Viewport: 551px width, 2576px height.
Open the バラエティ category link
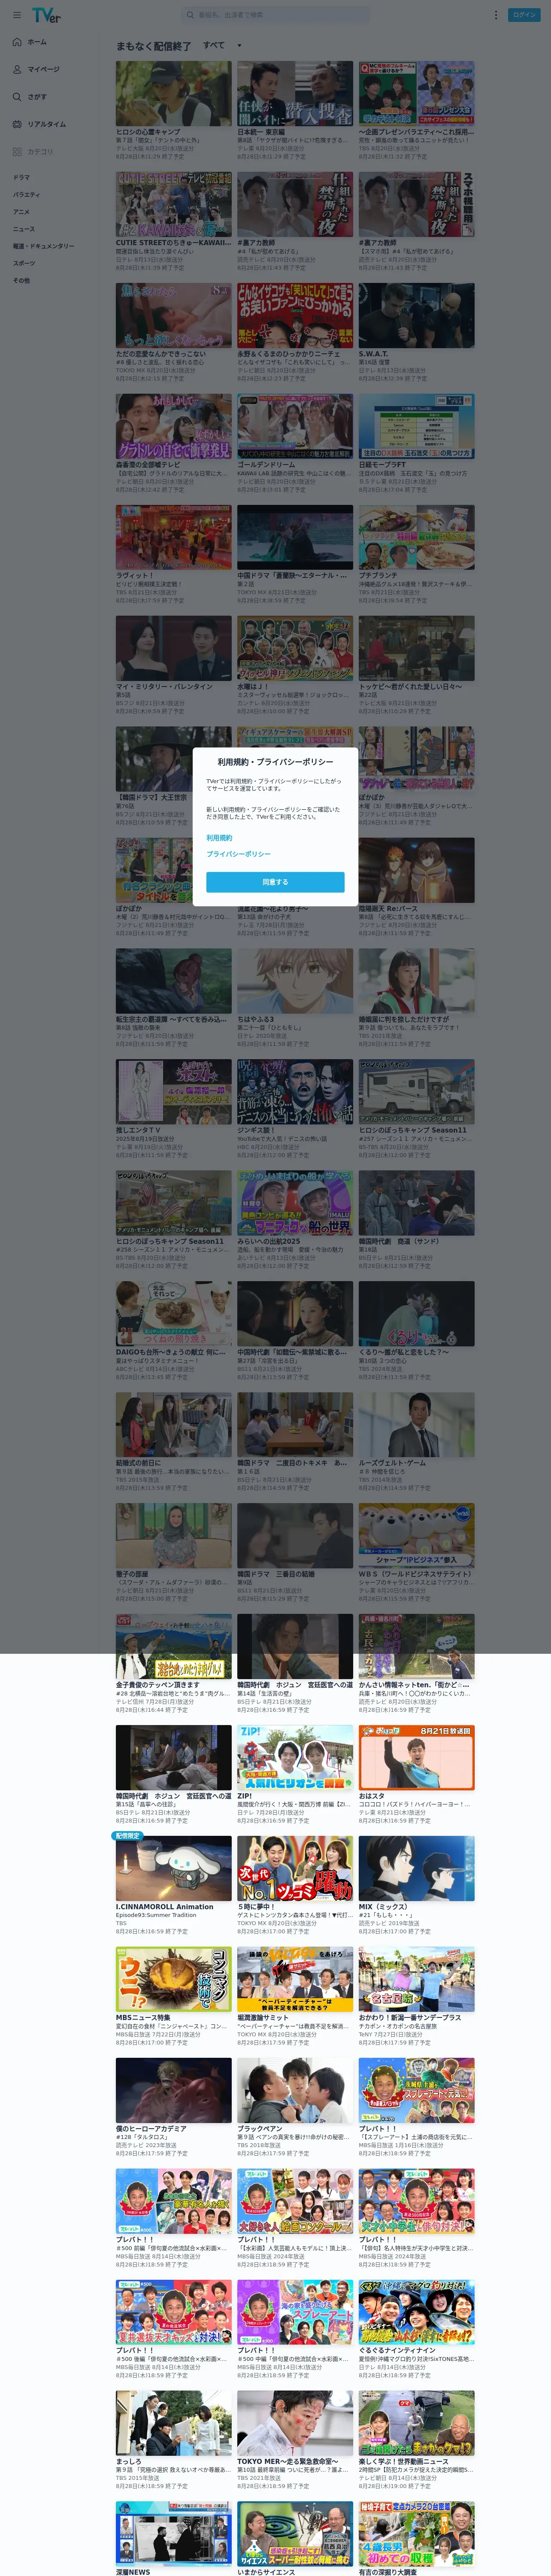(x=27, y=194)
